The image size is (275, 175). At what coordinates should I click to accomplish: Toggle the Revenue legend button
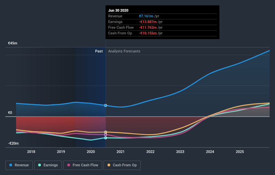click(19, 165)
